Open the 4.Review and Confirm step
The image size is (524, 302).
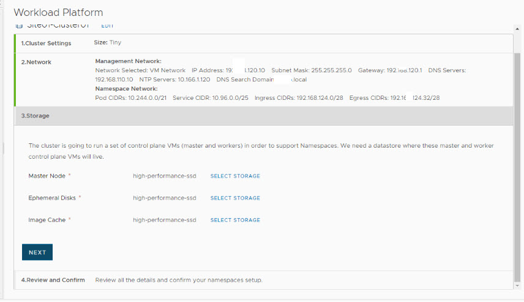(x=53, y=280)
